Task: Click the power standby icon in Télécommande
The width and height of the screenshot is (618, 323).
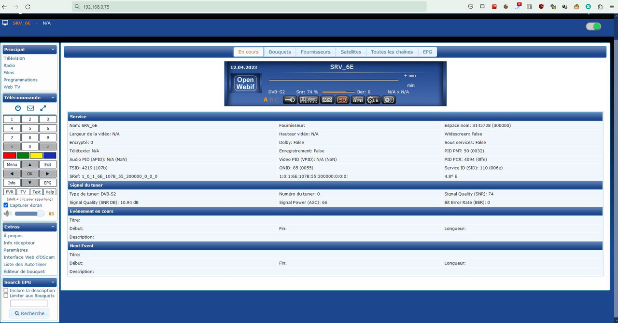Action: click(x=18, y=108)
